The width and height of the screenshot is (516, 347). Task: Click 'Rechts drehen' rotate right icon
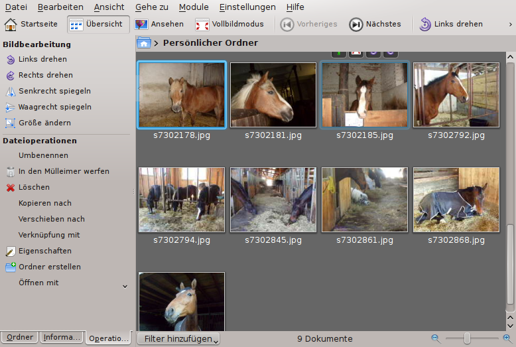[10, 75]
